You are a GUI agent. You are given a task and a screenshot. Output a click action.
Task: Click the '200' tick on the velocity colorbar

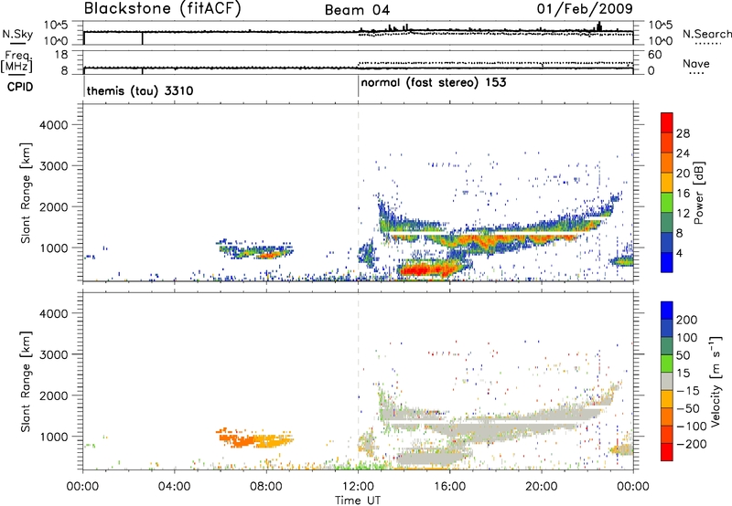[687, 320]
